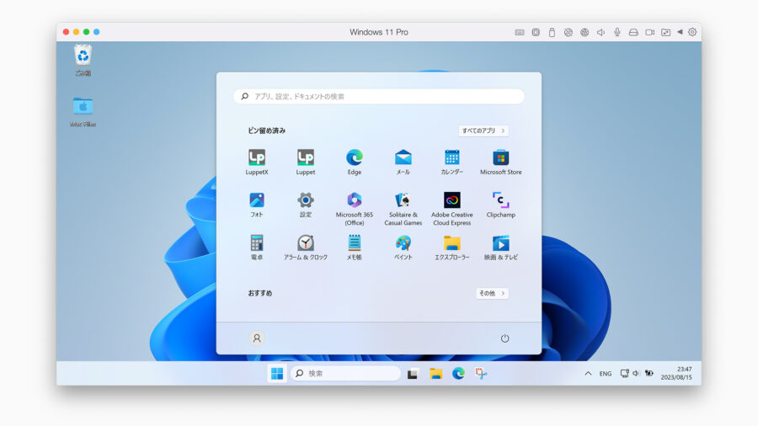Open Adobe Creative Cloud Express

452,209
